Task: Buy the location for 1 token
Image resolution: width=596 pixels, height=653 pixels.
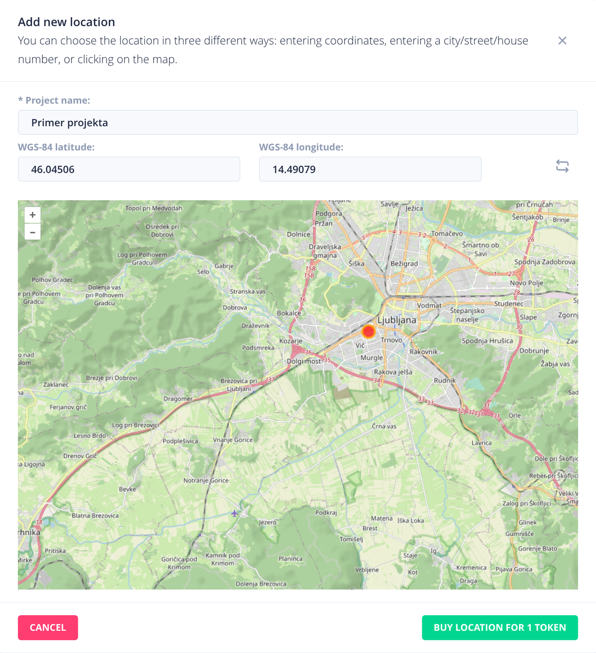Action: 500,627
